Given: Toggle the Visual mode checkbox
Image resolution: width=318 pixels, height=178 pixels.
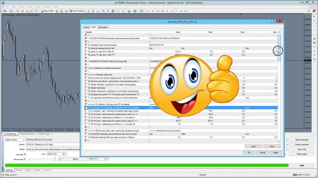Looking at the screenshot, I should pos(25,159).
